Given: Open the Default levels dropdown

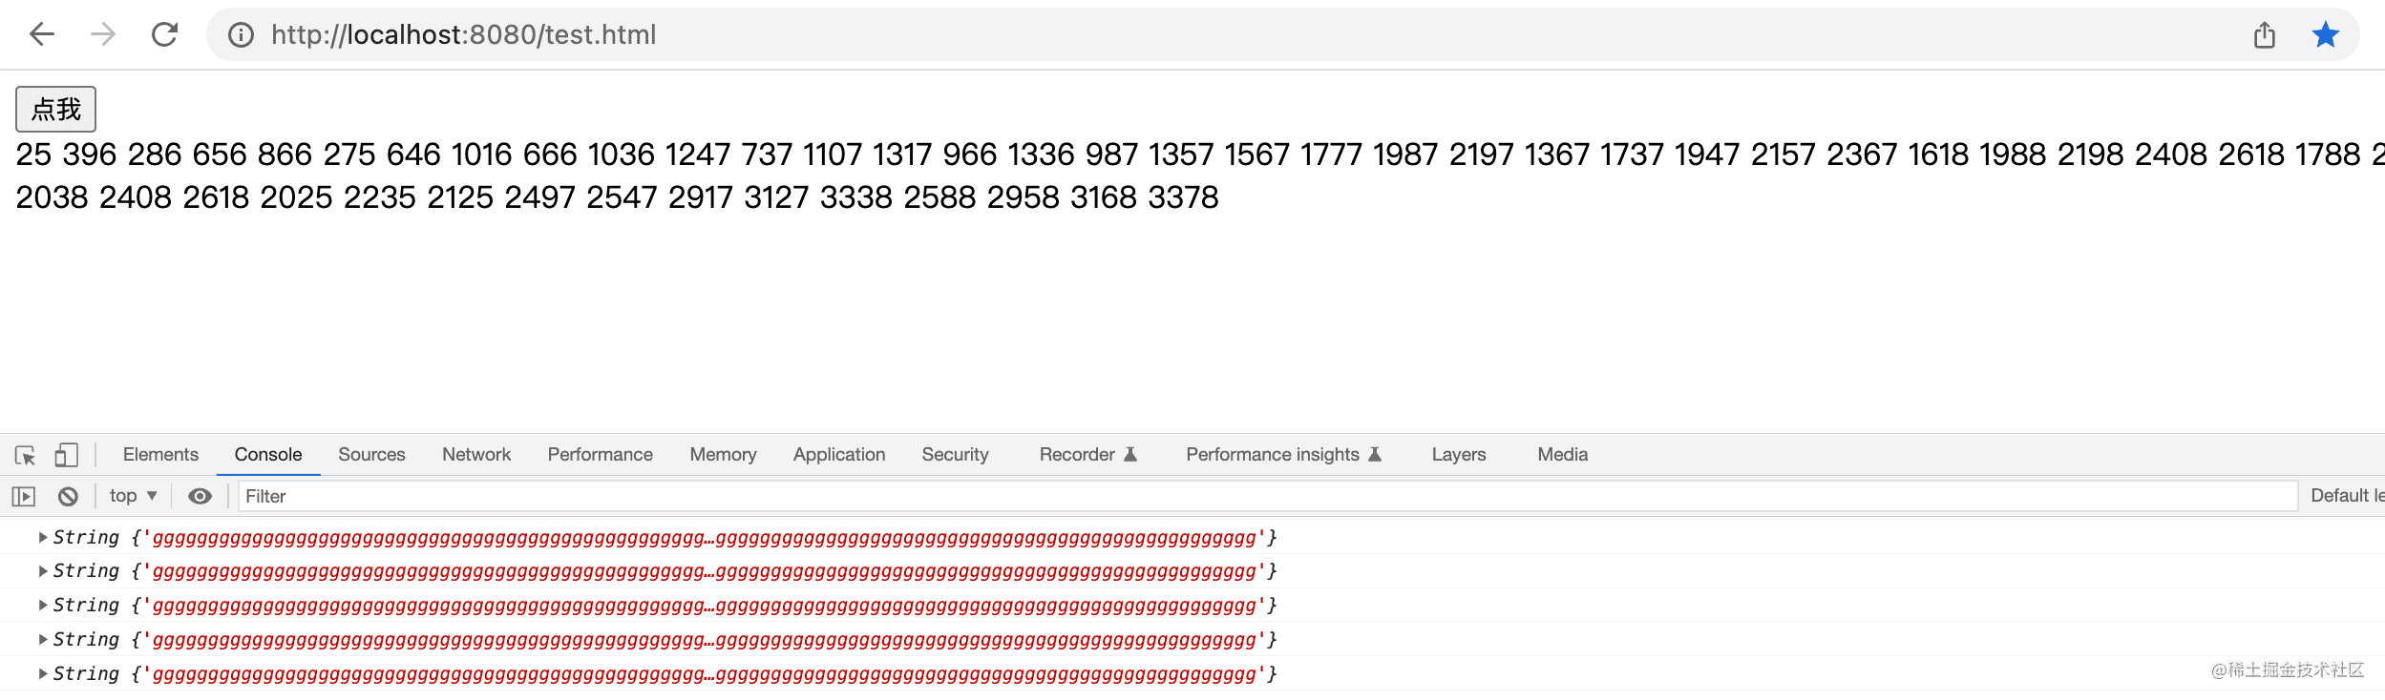Looking at the screenshot, I should 2347,496.
